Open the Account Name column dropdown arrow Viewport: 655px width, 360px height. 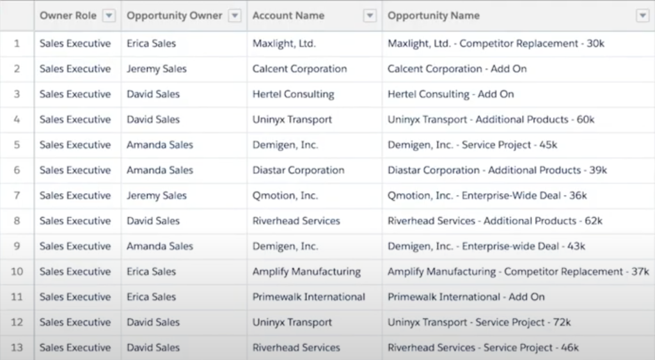click(x=370, y=16)
